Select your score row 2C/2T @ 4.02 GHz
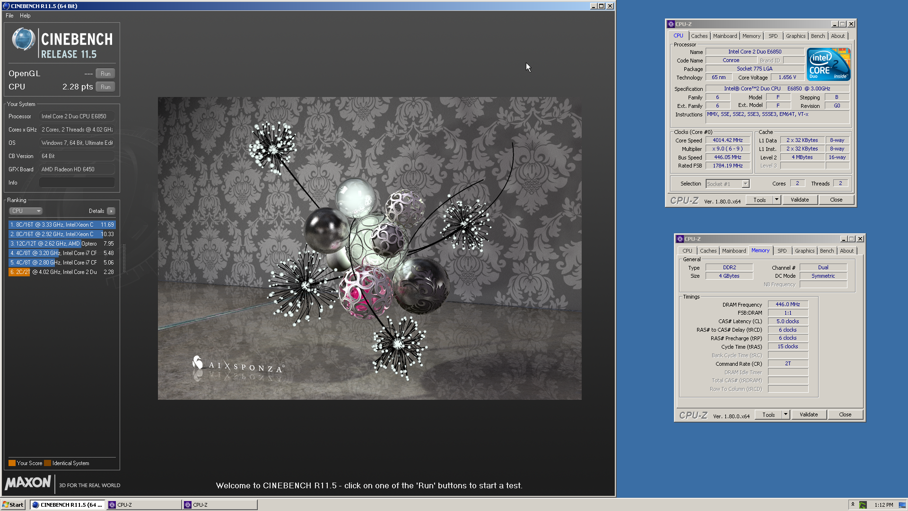The height and width of the screenshot is (511, 908). coord(62,272)
